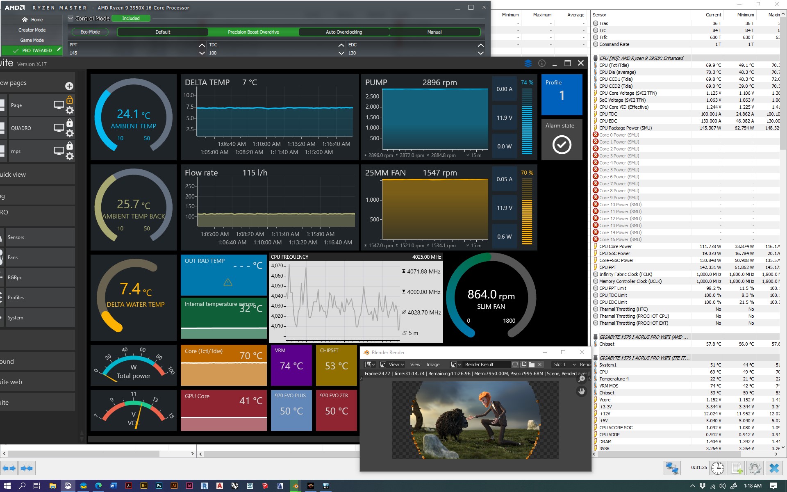Click the HWiNFO reset clock icon
The image size is (787, 492).
pyautogui.click(x=717, y=468)
